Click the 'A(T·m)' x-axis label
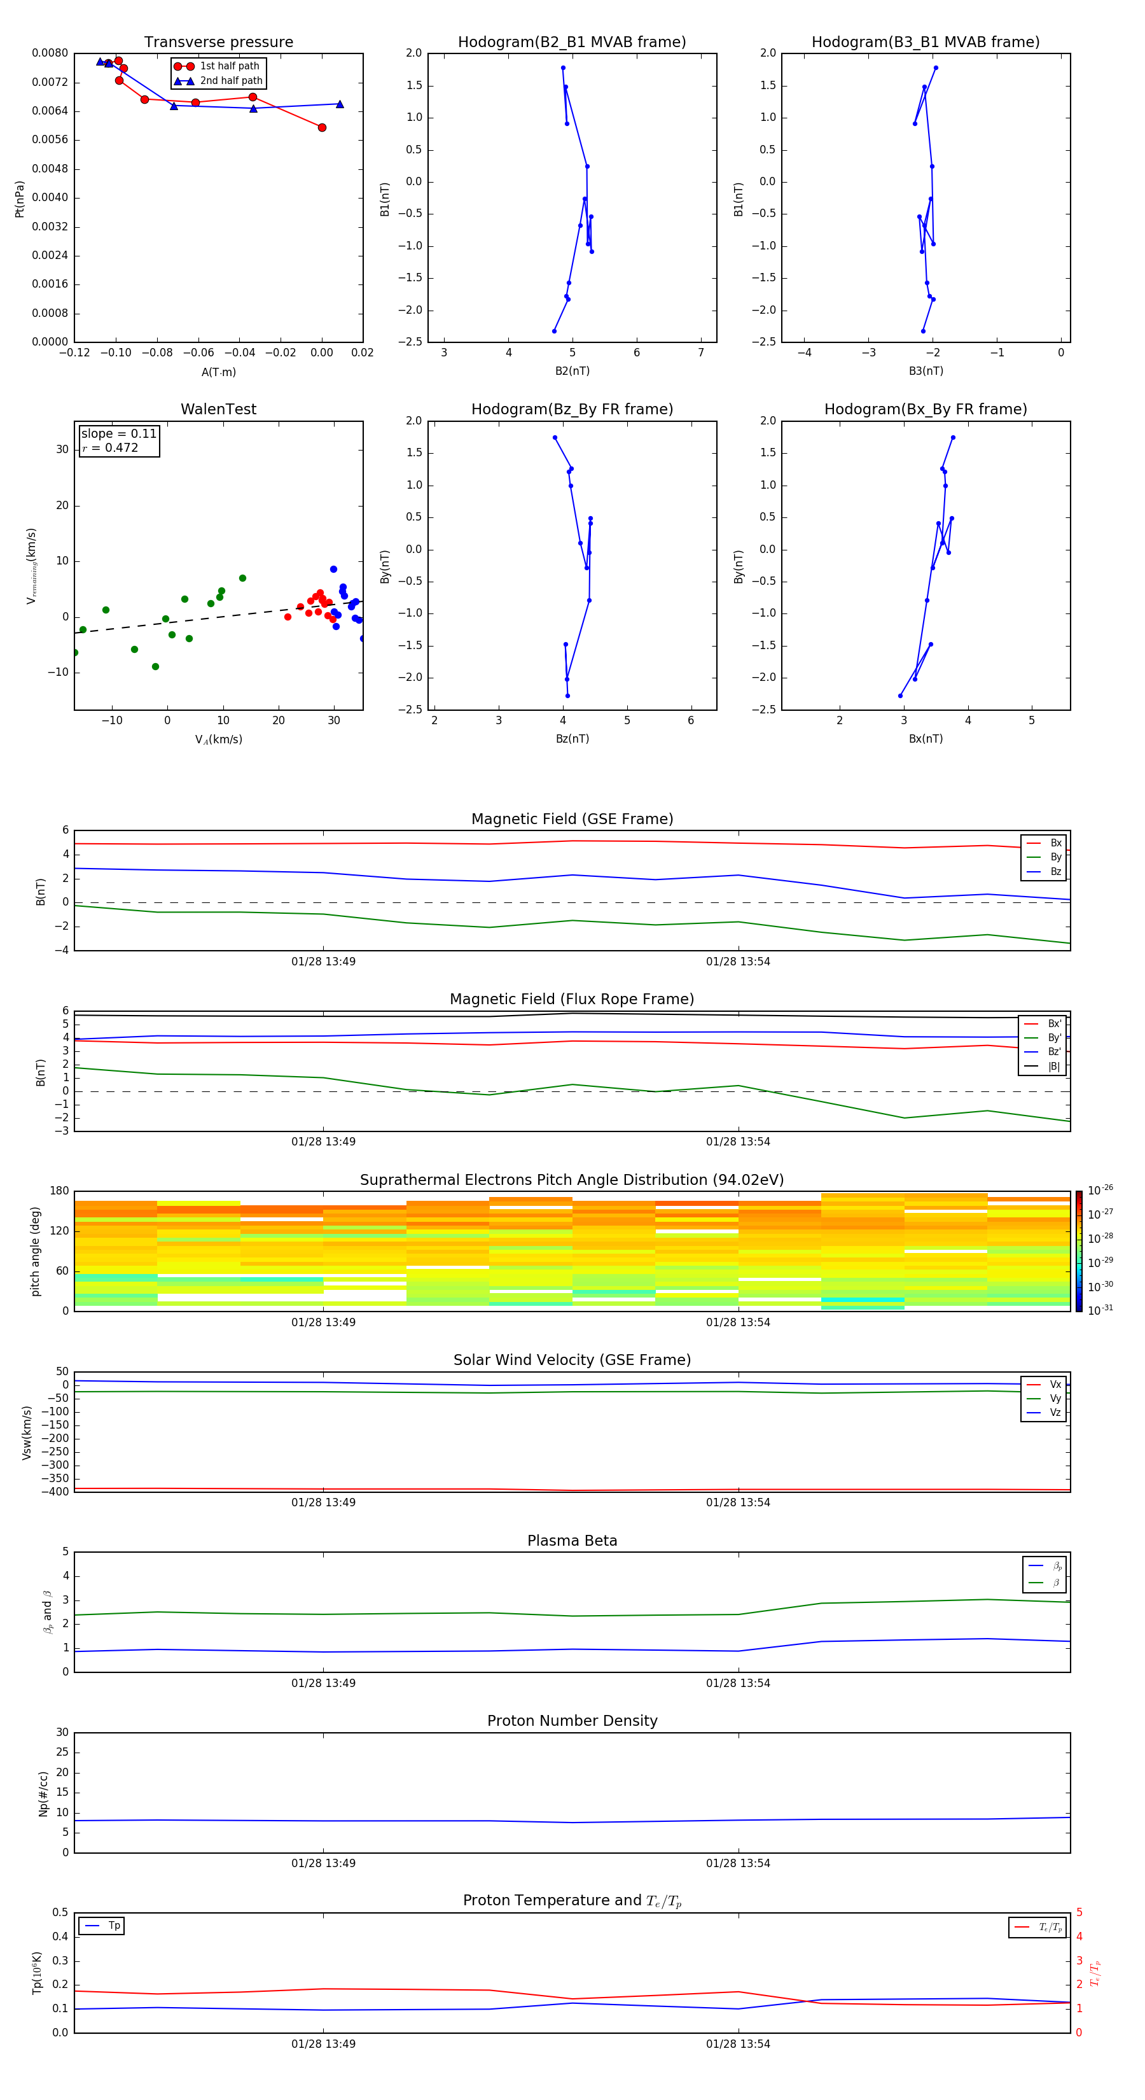Image resolution: width=1145 pixels, height=2100 pixels. pos(218,372)
